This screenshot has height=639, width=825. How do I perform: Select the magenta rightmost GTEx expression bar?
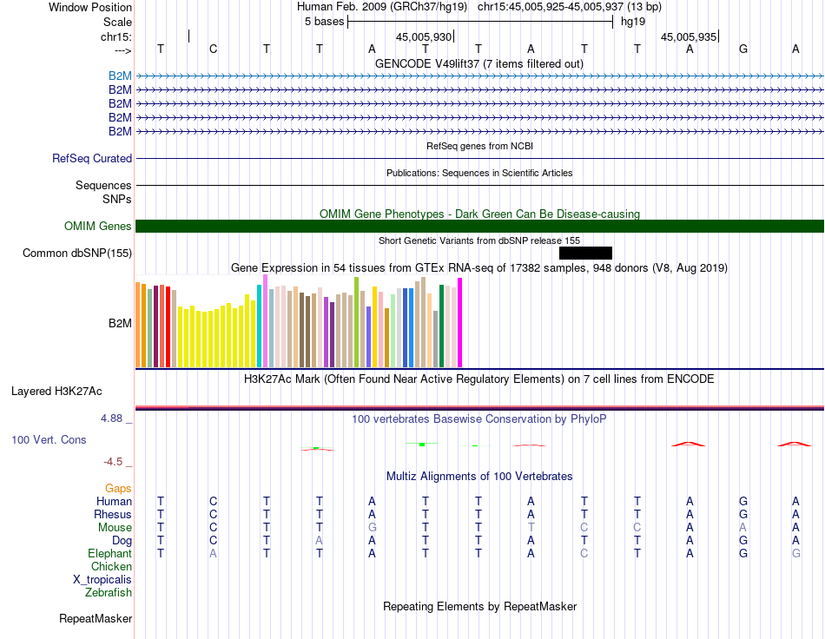coord(460,322)
